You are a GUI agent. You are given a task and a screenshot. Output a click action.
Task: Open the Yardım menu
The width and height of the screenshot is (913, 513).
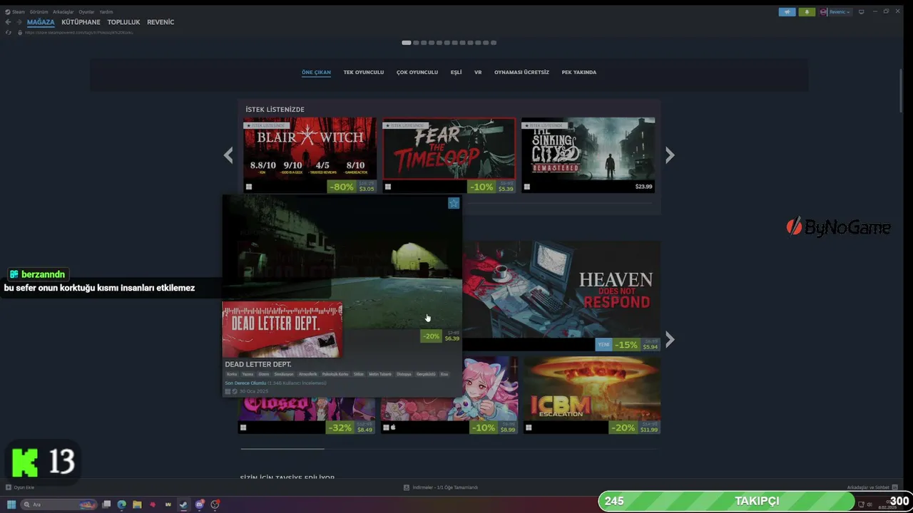(106, 12)
